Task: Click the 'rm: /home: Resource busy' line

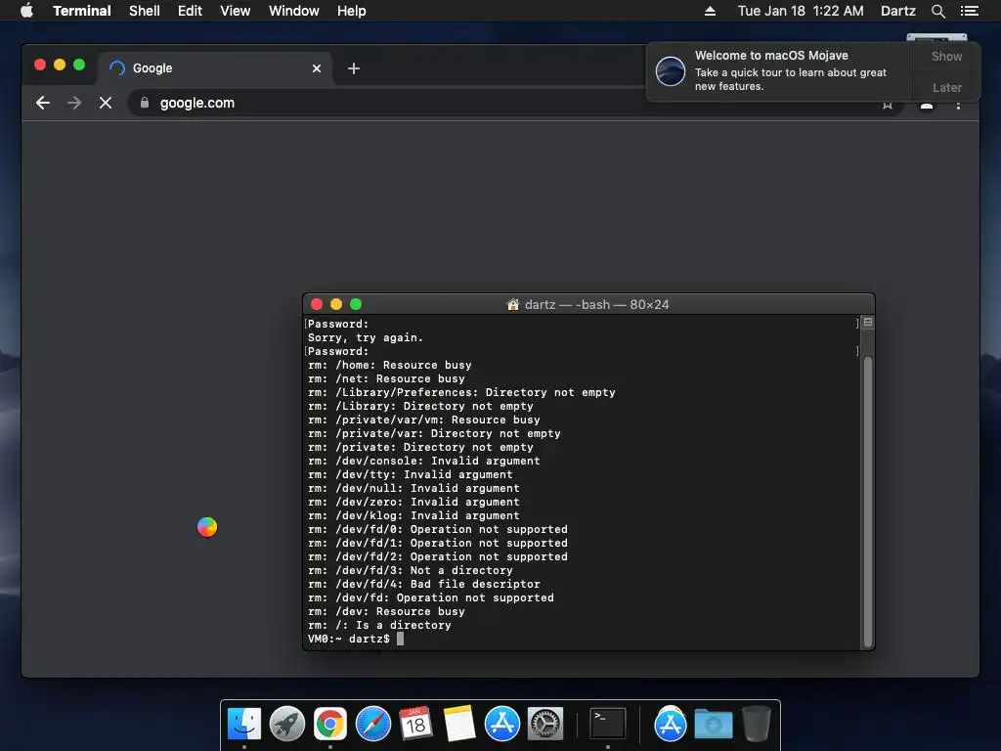Action: 389,366
